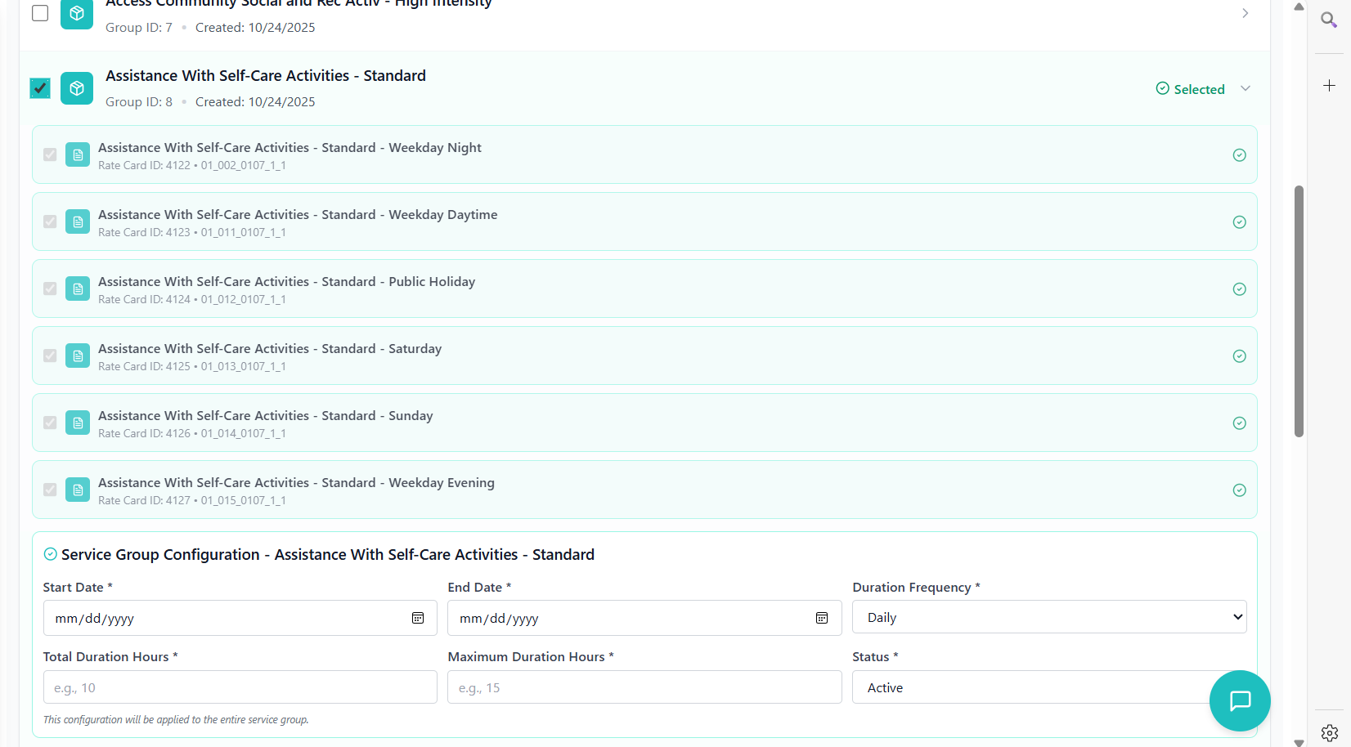
Task: Expand the Group ID 7 chevron
Action: click(x=1246, y=13)
